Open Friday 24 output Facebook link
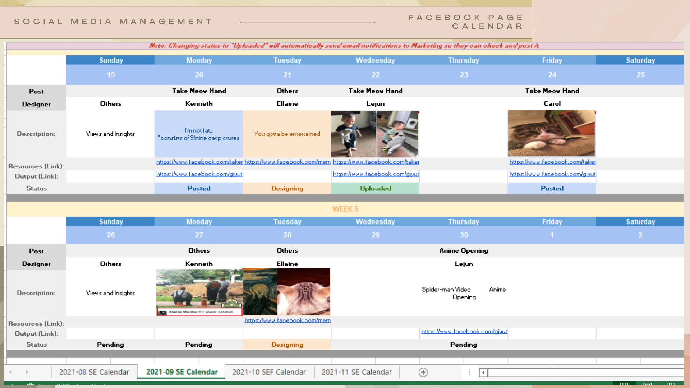 [x=552, y=174]
